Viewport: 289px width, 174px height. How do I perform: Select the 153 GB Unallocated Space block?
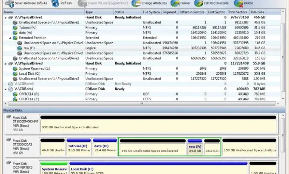[249, 147]
